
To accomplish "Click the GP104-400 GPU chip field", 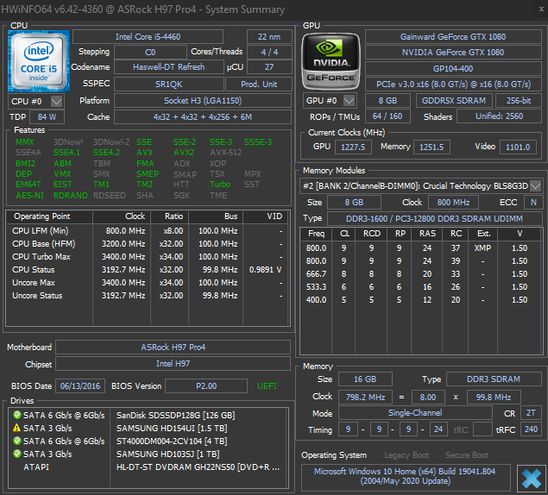I will [453, 69].
